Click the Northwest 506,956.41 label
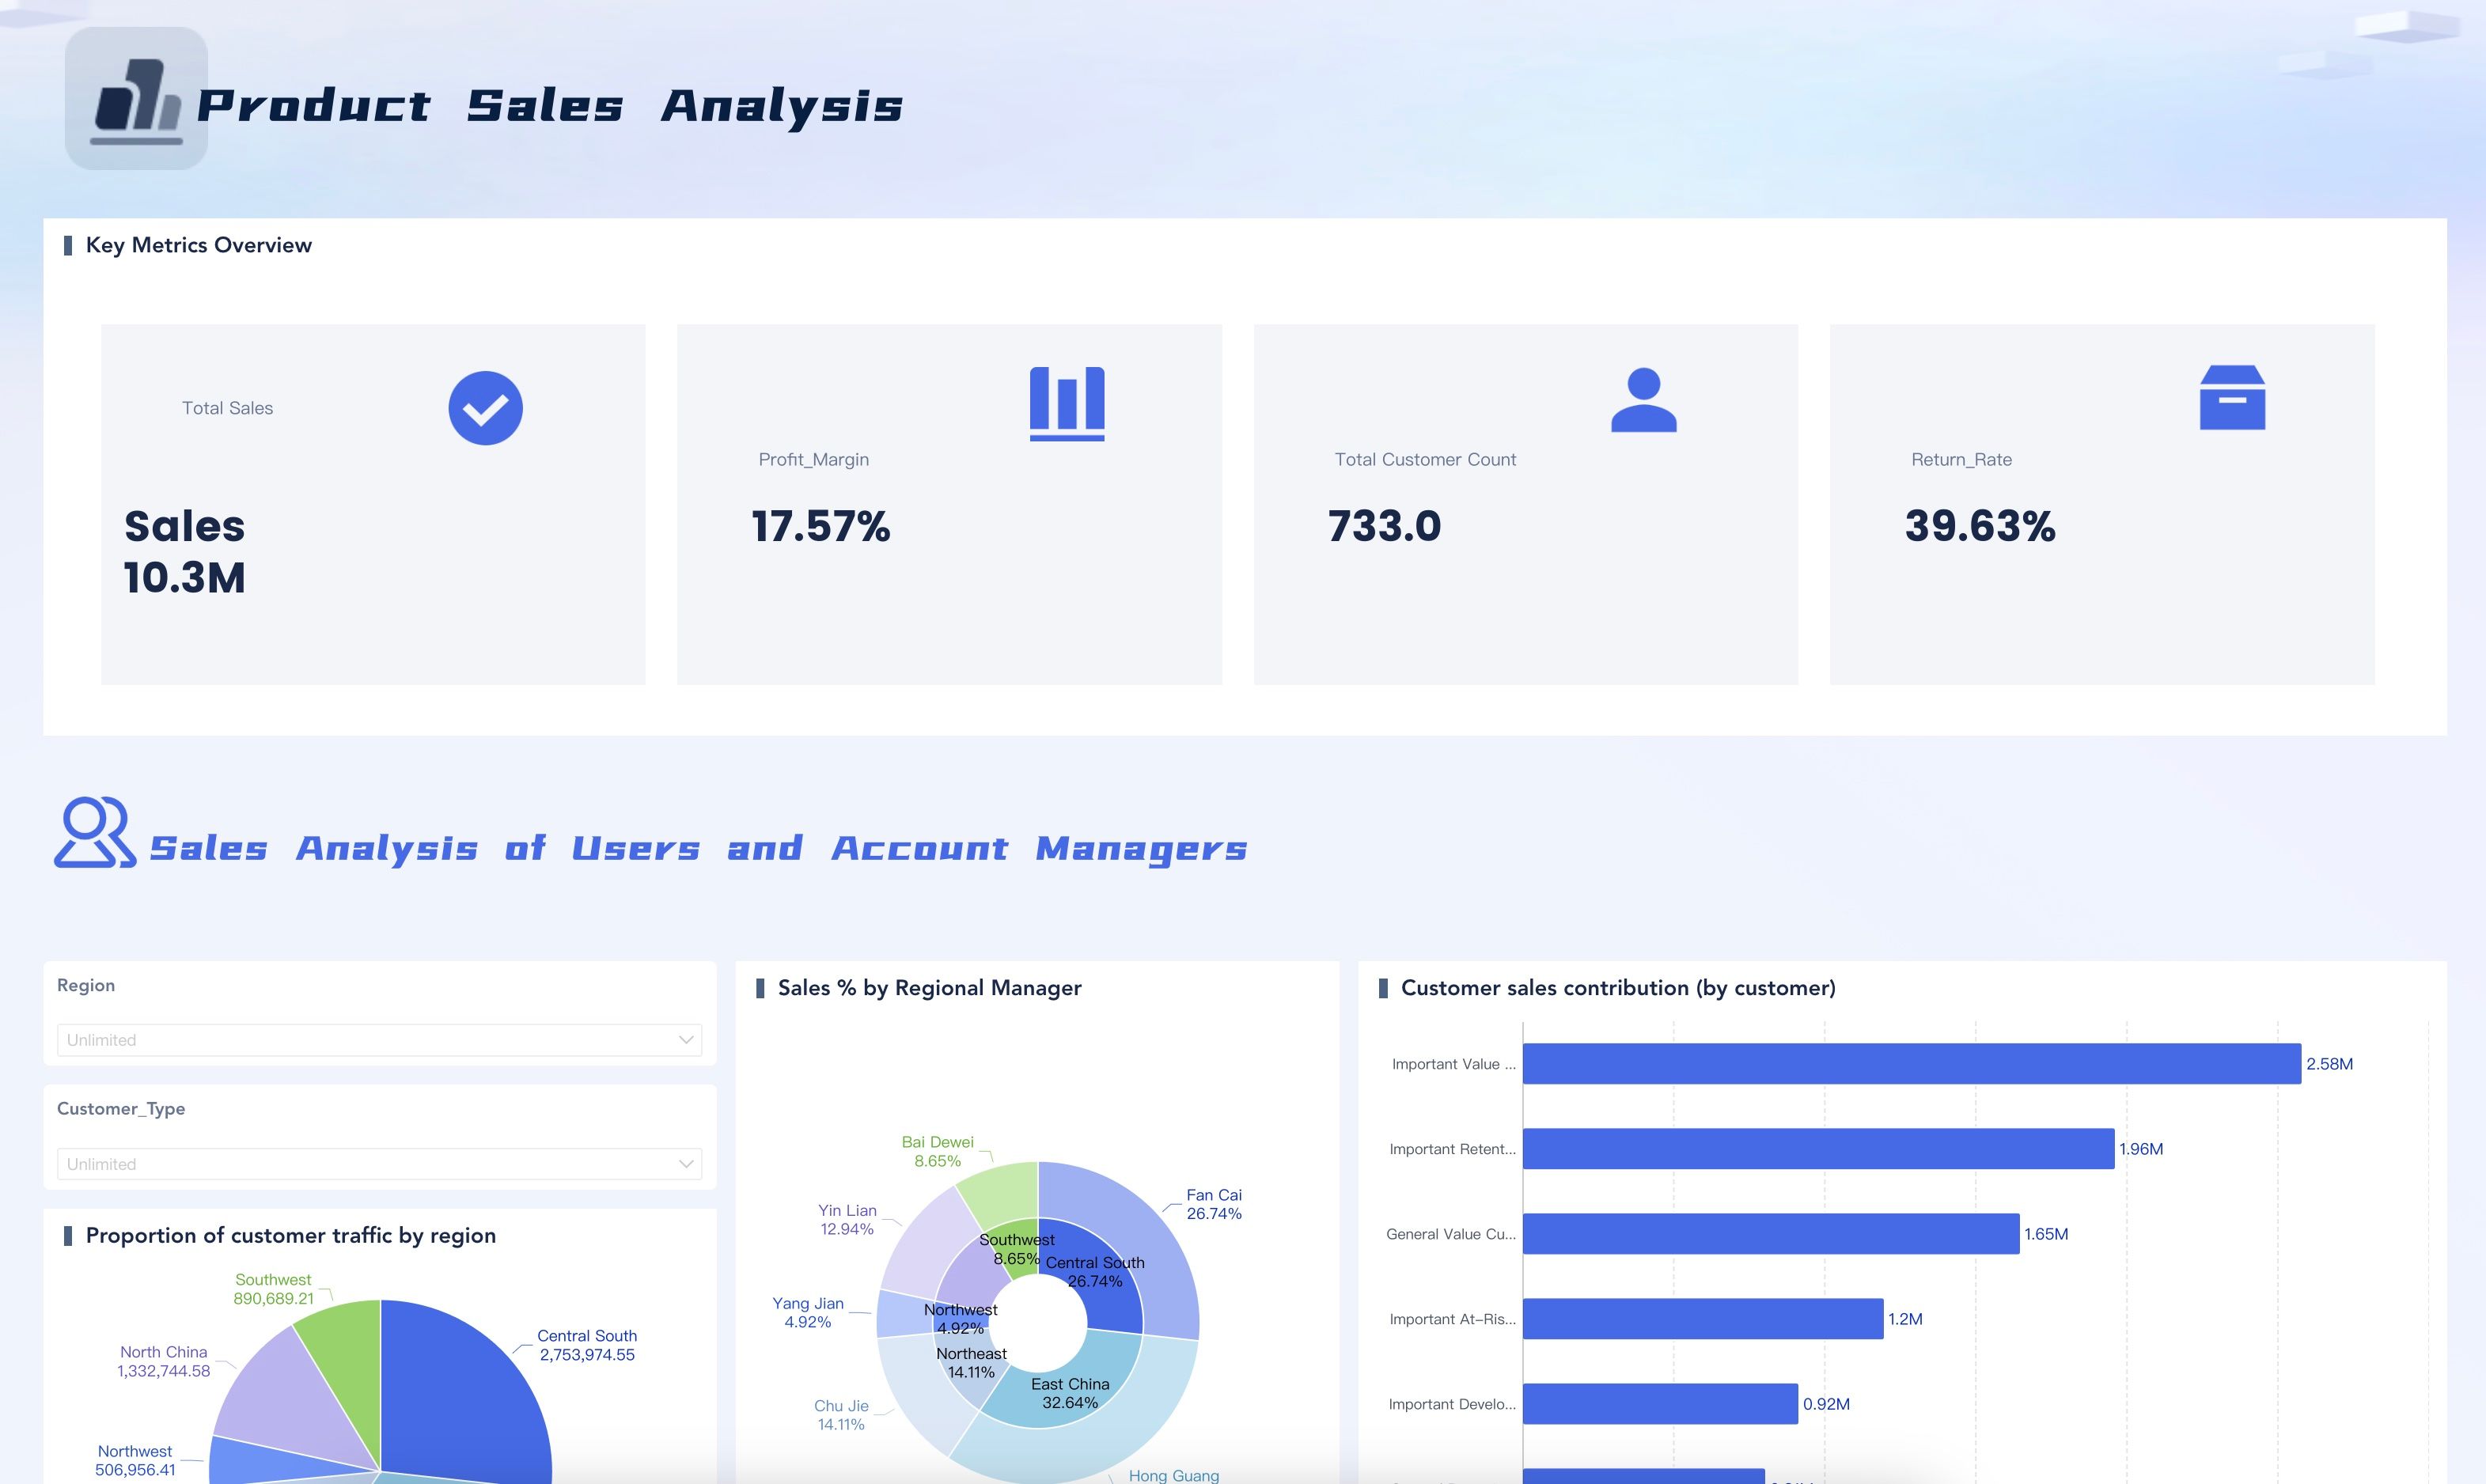Screen dimensions: 2486x1484 135,1461
